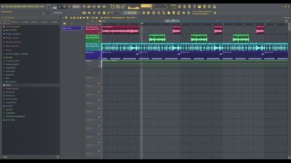Click the render/export audio icon

[204, 6]
